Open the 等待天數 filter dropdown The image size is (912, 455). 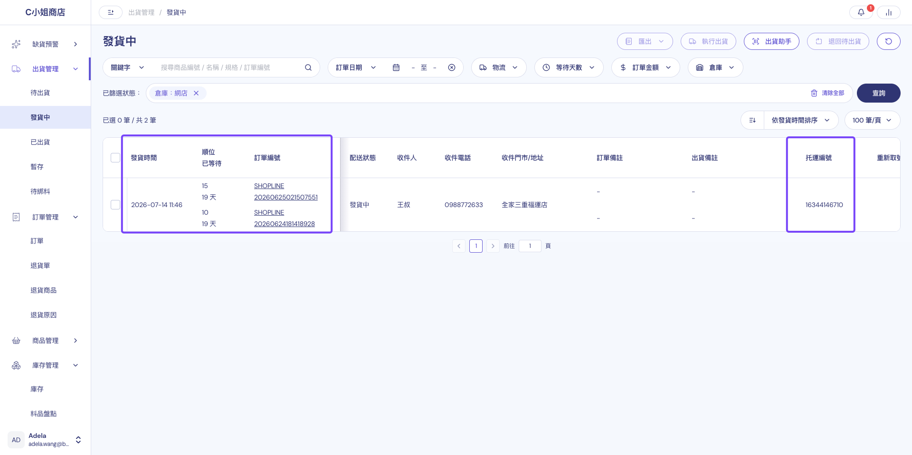click(569, 67)
